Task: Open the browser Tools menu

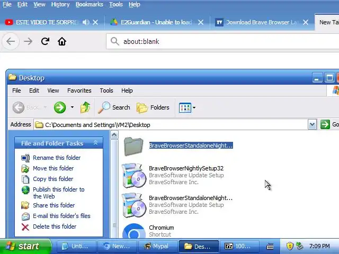Action: [116, 4]
